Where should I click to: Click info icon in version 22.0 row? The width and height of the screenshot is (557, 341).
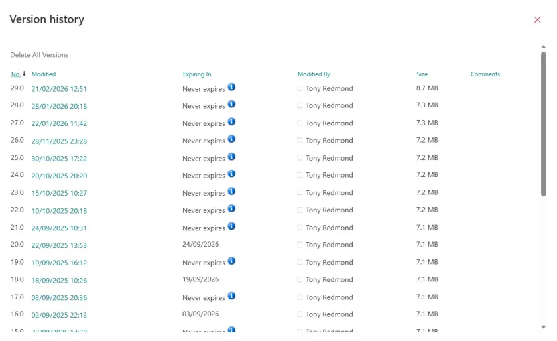point(231,209)
